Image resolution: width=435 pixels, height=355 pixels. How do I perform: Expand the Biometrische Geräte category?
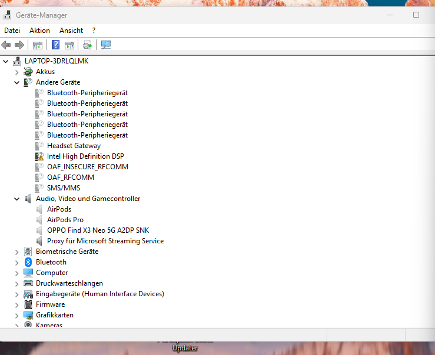pyautogui.click(x=16, y=252)
